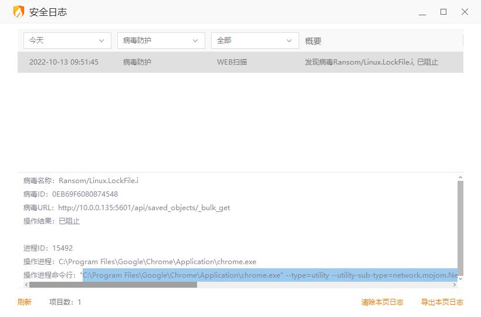Click the 概要 column header
The width and height of the screenshot is (481, 317).
coord(313,41)
